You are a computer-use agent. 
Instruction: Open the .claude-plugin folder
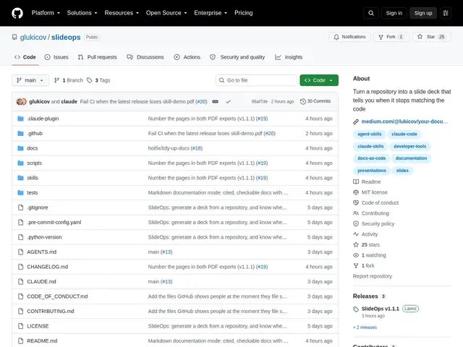pos(43,119)
